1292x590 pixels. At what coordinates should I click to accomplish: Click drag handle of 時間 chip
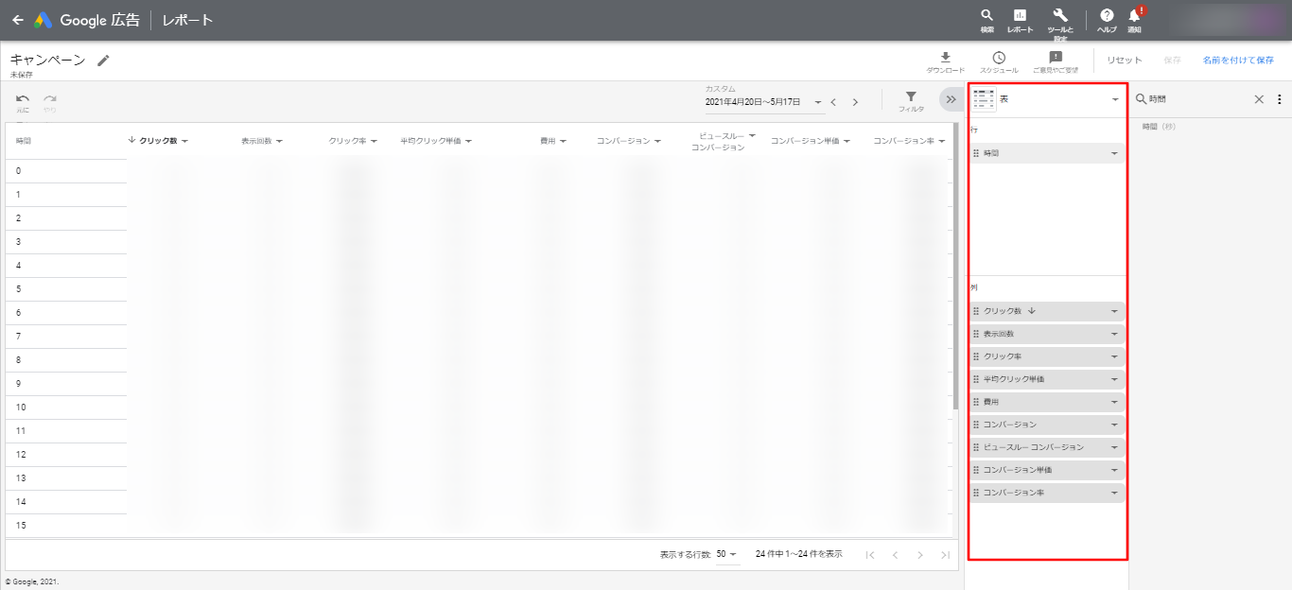click(x=976, y=153)
